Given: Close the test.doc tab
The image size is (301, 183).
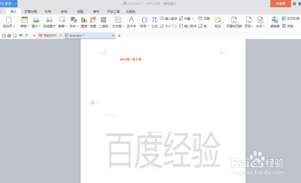Looking at the screenshot, I should pos(113,36).
